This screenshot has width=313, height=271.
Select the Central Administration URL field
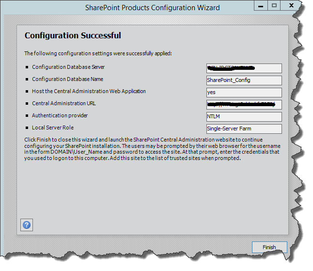tap(244, 105)
